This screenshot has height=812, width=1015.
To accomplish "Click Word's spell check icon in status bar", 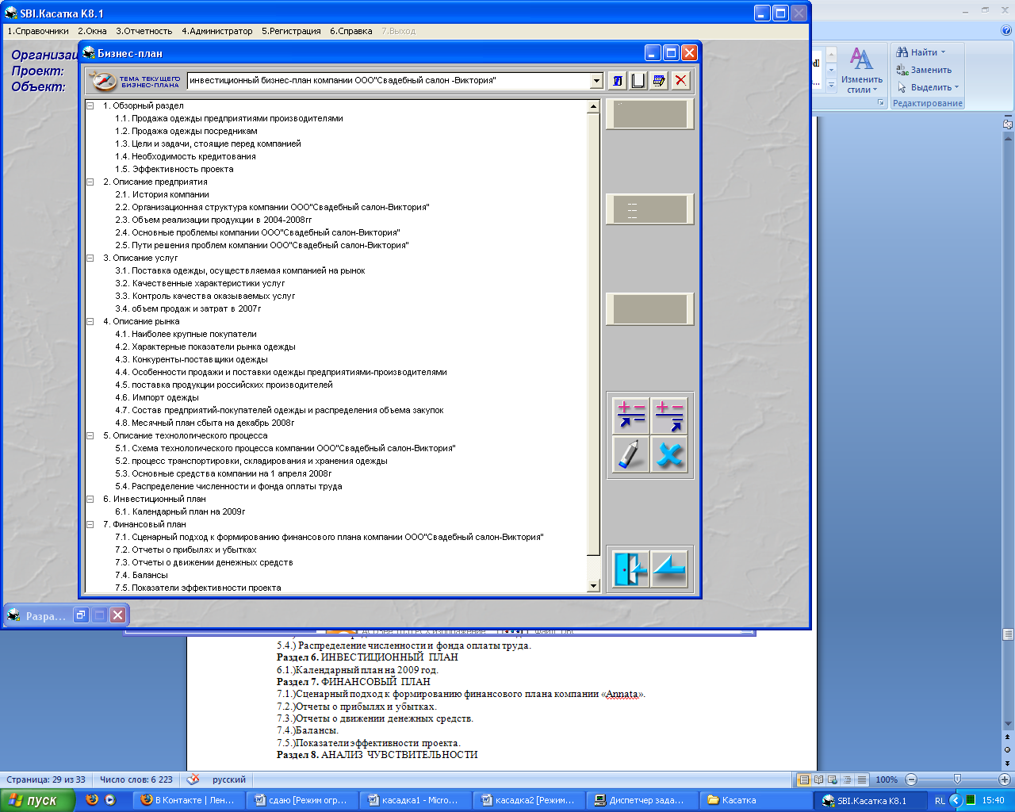I will click(x=193, y=779).
